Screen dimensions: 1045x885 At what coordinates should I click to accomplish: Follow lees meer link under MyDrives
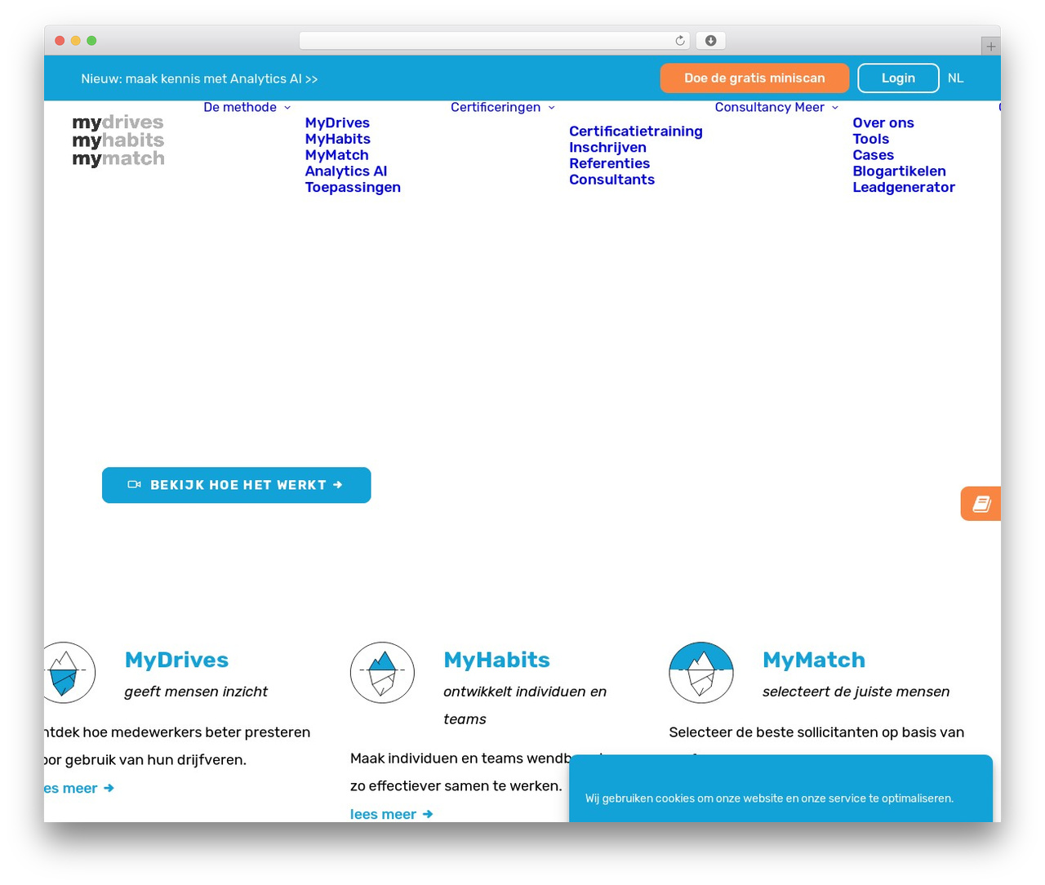(79, 788)
